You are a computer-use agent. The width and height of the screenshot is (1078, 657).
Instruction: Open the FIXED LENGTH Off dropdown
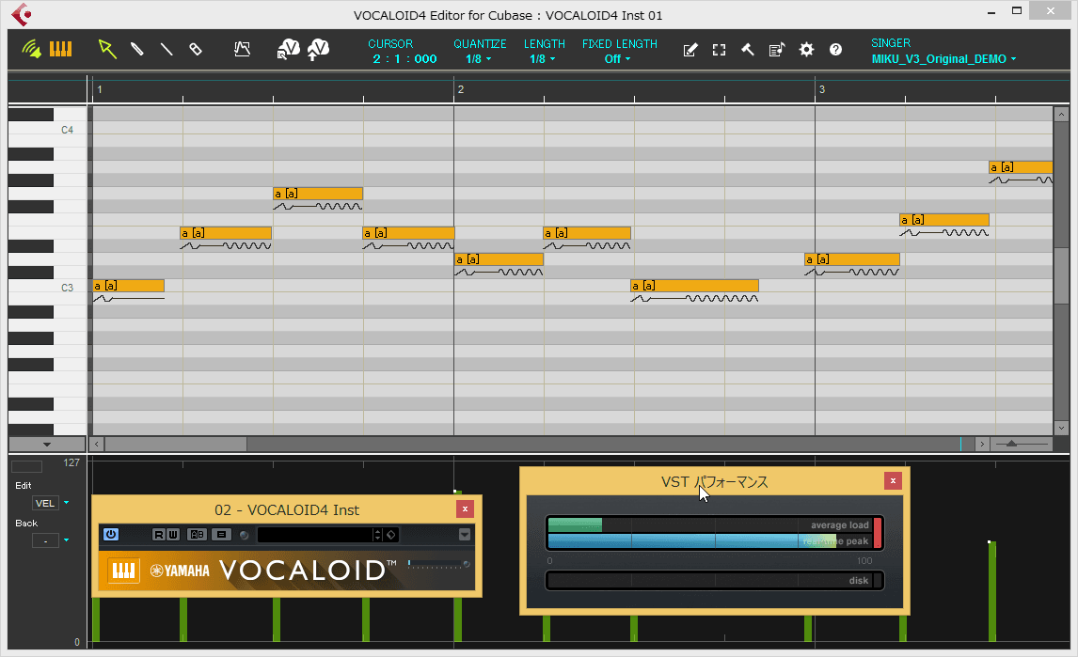pos(617,59)
